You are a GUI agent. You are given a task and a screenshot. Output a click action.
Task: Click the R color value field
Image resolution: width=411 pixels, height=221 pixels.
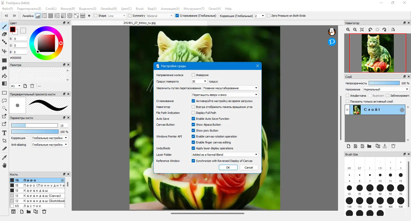tap(20, 39)
